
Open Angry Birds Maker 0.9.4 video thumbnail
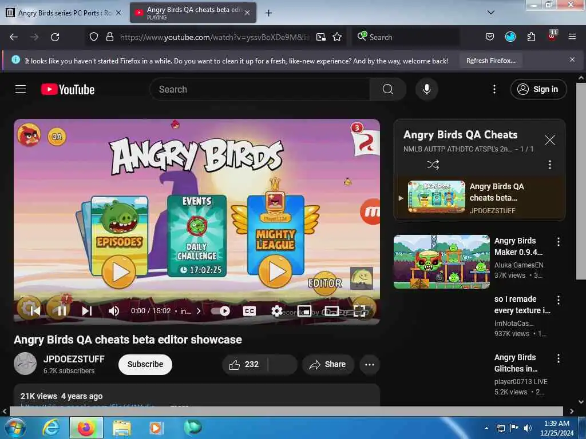pyautogui.click(x=441, y=262)
